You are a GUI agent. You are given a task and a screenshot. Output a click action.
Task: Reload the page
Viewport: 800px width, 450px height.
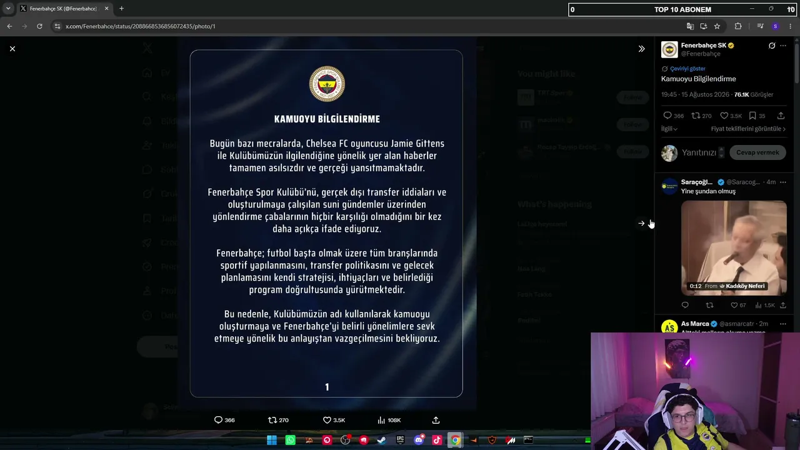click(x=39, y=26)
